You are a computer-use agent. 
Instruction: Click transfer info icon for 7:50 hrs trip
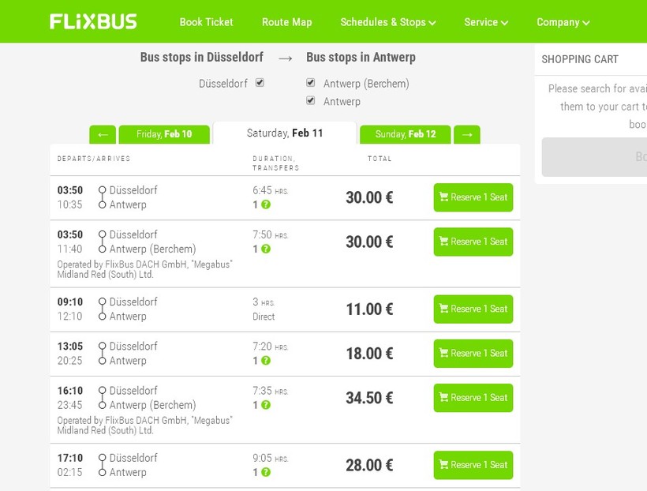(x=266, y=249)
